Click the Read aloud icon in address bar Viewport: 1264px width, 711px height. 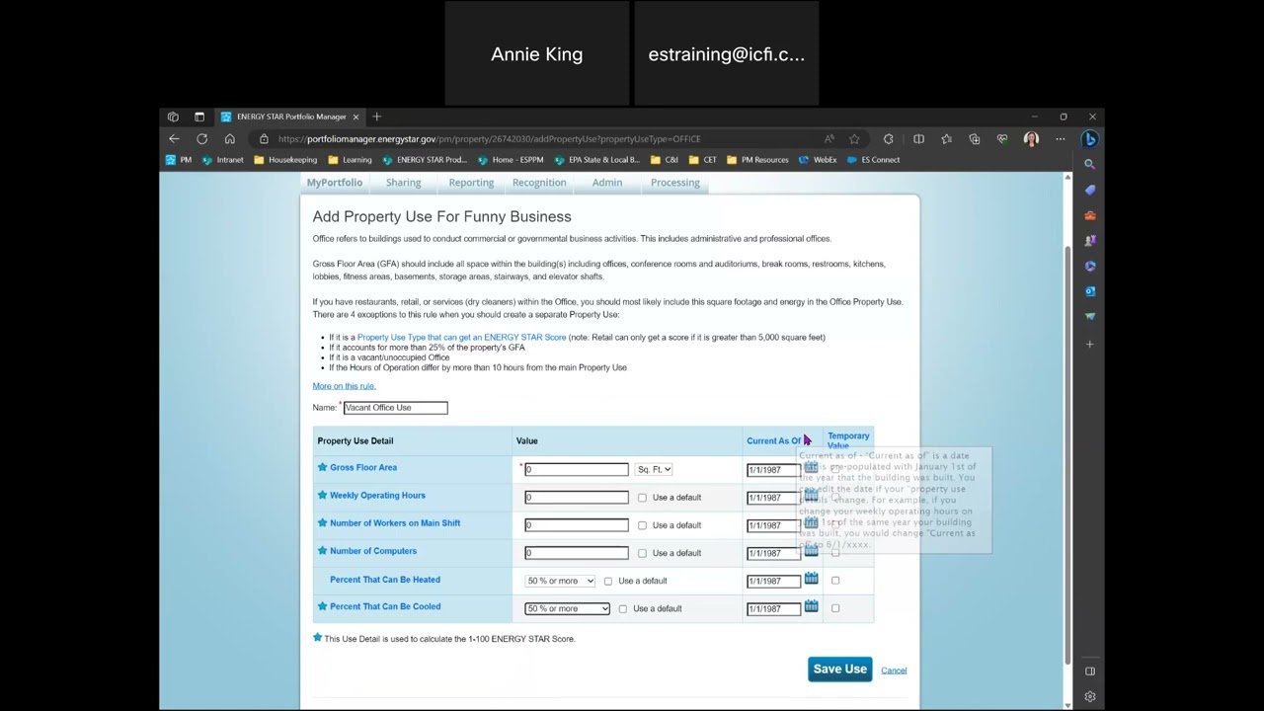pyautogui.click(x=829, y=139)
